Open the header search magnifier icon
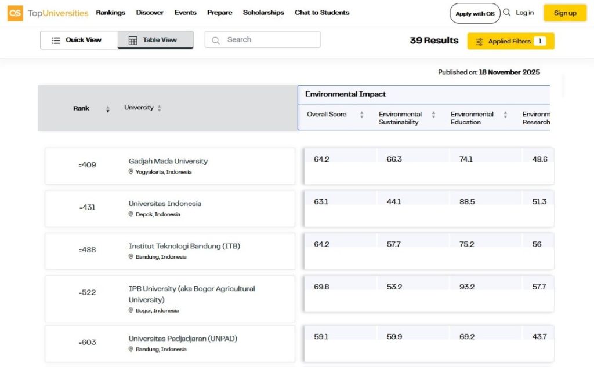The width and height of the screenshot is (594, 367). coord(506,13)
